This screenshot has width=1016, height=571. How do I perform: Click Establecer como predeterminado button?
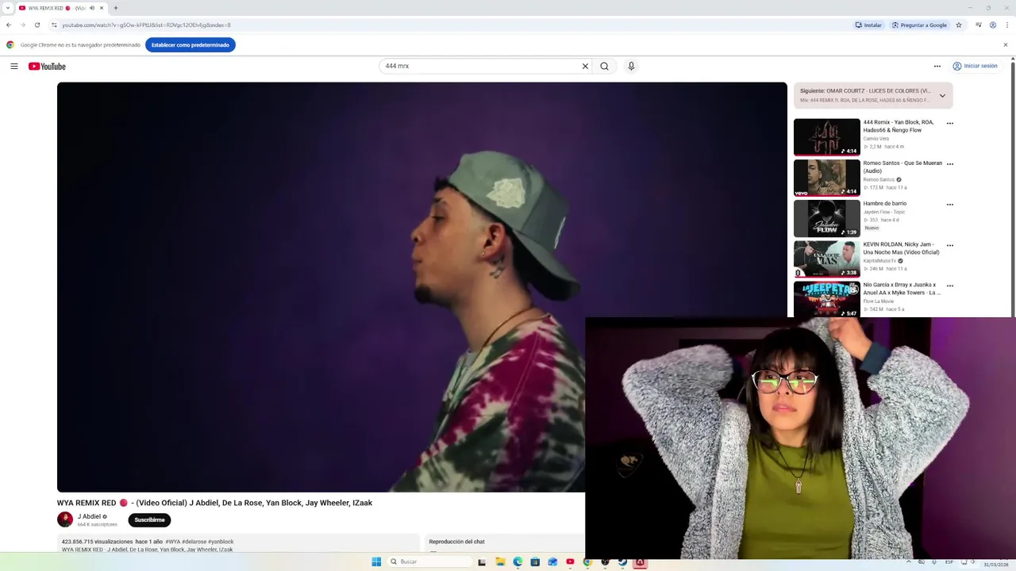coord(190,45)
